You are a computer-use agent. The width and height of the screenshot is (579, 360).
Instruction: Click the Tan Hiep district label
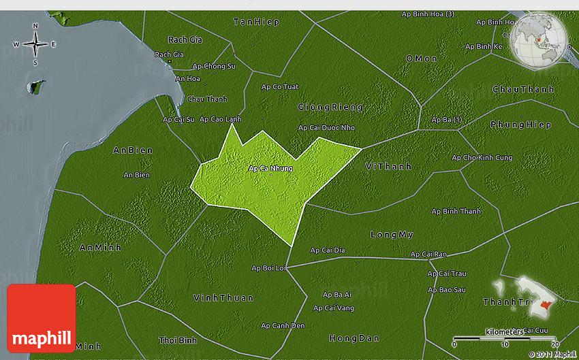pyautogui.click(x=256, y=22)
